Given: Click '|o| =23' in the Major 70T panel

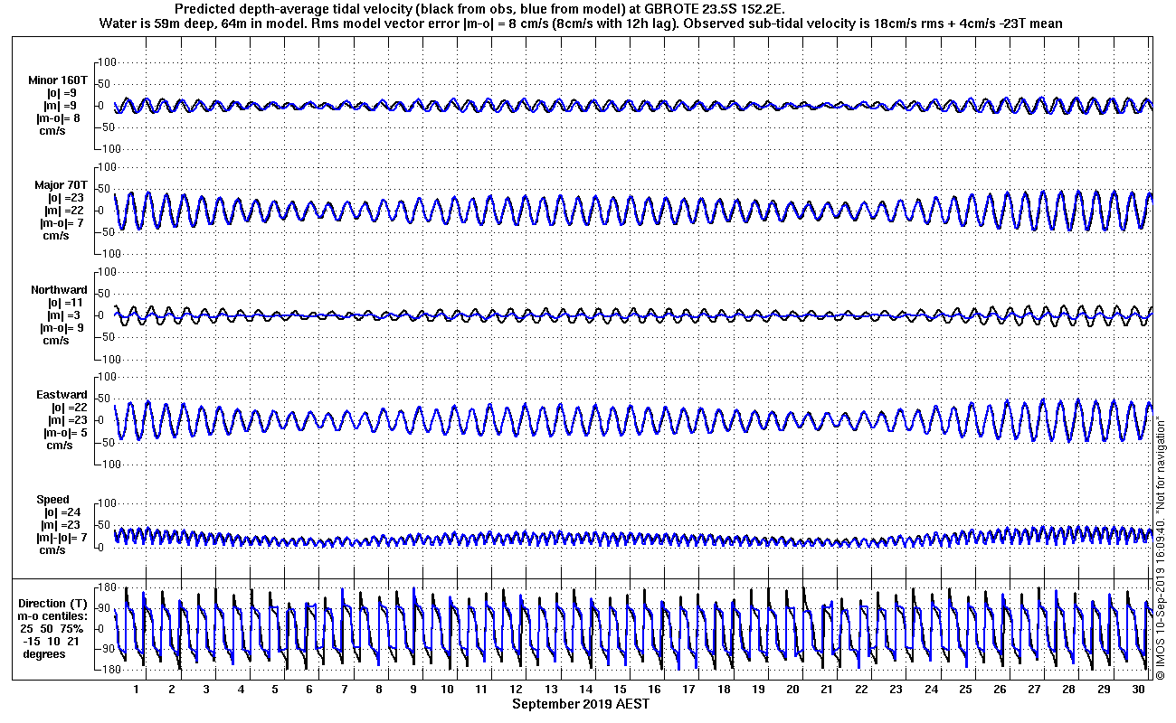Looking at the screenshot, I should (x=64, y=197).
